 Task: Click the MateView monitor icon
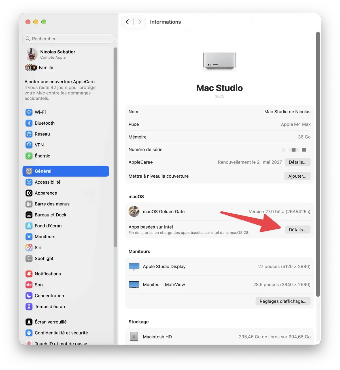pyautogui.click(x=134, y=285)
